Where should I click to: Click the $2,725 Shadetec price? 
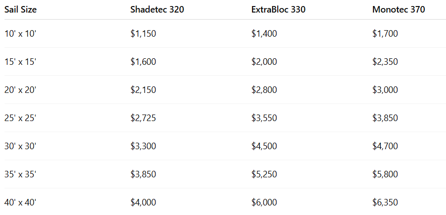point(143,118)
